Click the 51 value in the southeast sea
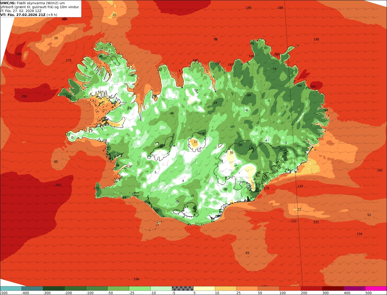 pos(369,215)
